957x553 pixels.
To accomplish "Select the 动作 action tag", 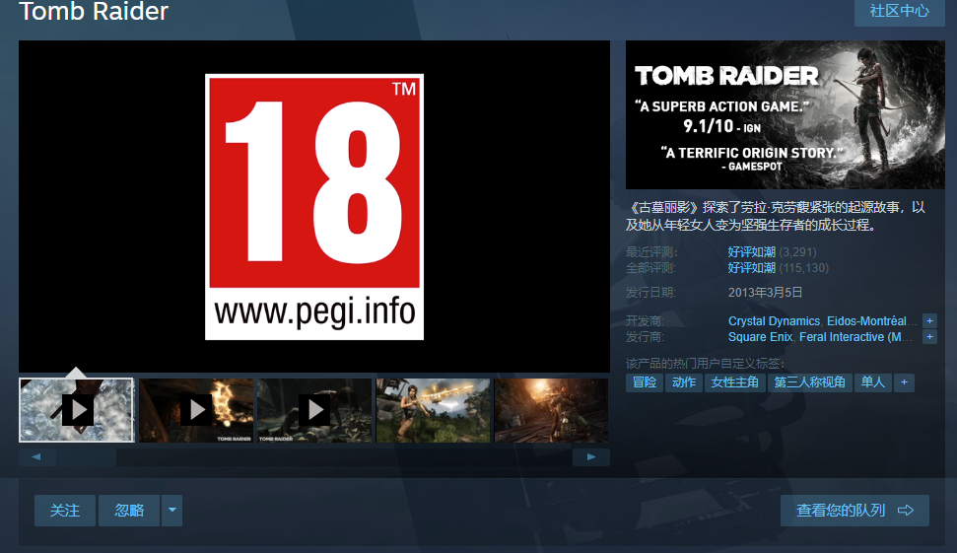I will pyautogui.click(x=684, y=382).
